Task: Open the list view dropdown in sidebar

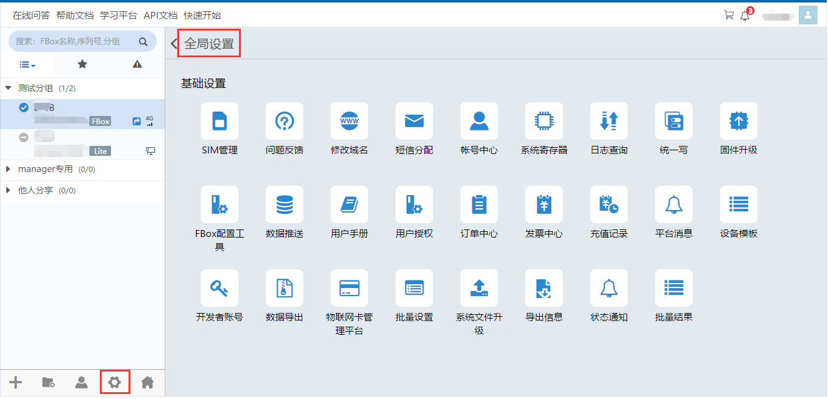Action: tap(27, 64)
